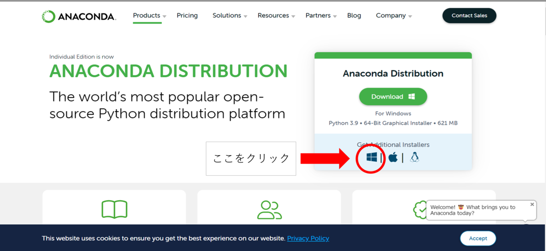Visit the Blog page
The height and width of the screenshot is (251, 546).
pos(354,15)
